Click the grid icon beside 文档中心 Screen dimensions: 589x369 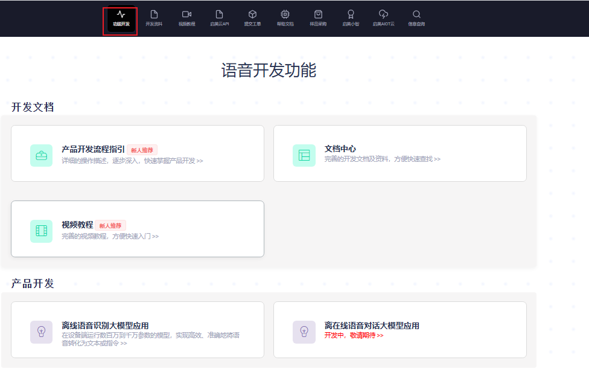(x=304, y=155)
